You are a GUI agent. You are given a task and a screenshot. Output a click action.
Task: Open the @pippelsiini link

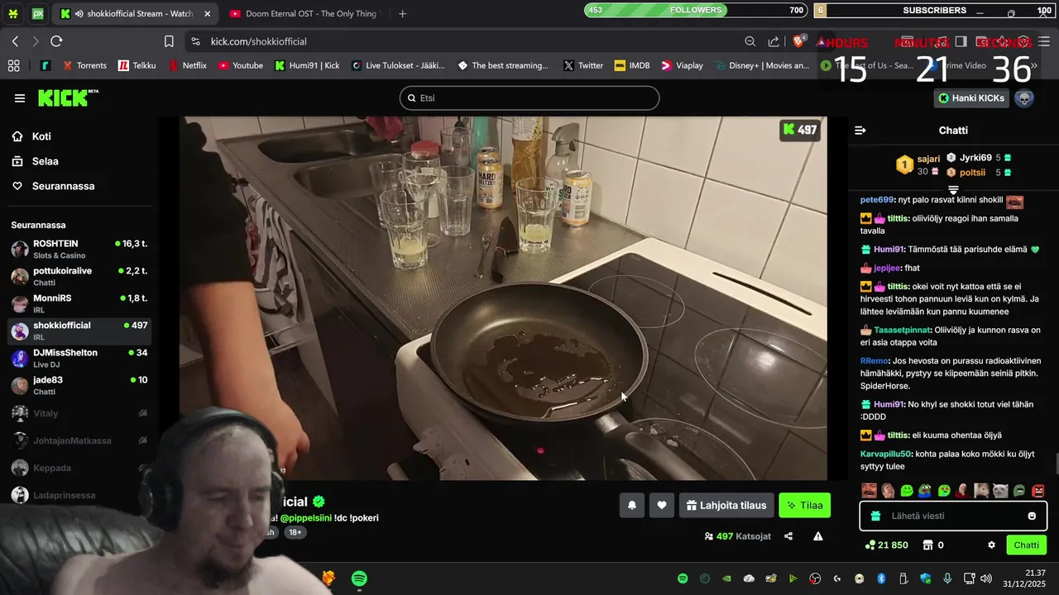(305, 518)
